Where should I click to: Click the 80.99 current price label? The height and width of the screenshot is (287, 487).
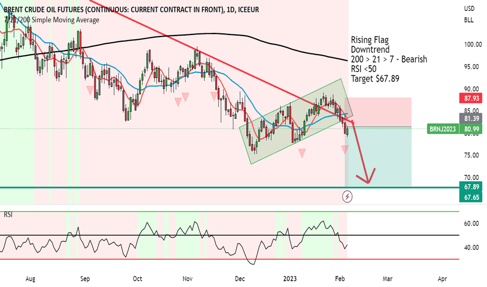point(471,129)
